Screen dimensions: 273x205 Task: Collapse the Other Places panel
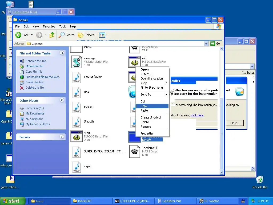(x=62, y=100)
